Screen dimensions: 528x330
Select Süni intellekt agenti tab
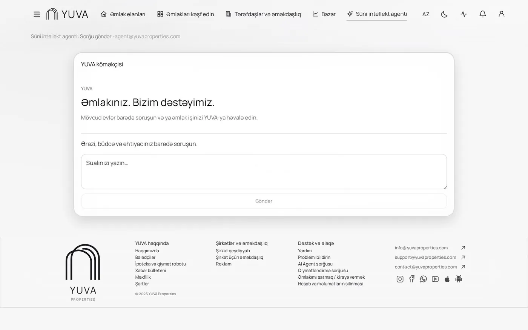pyautogui.click(x=377, y=14)
